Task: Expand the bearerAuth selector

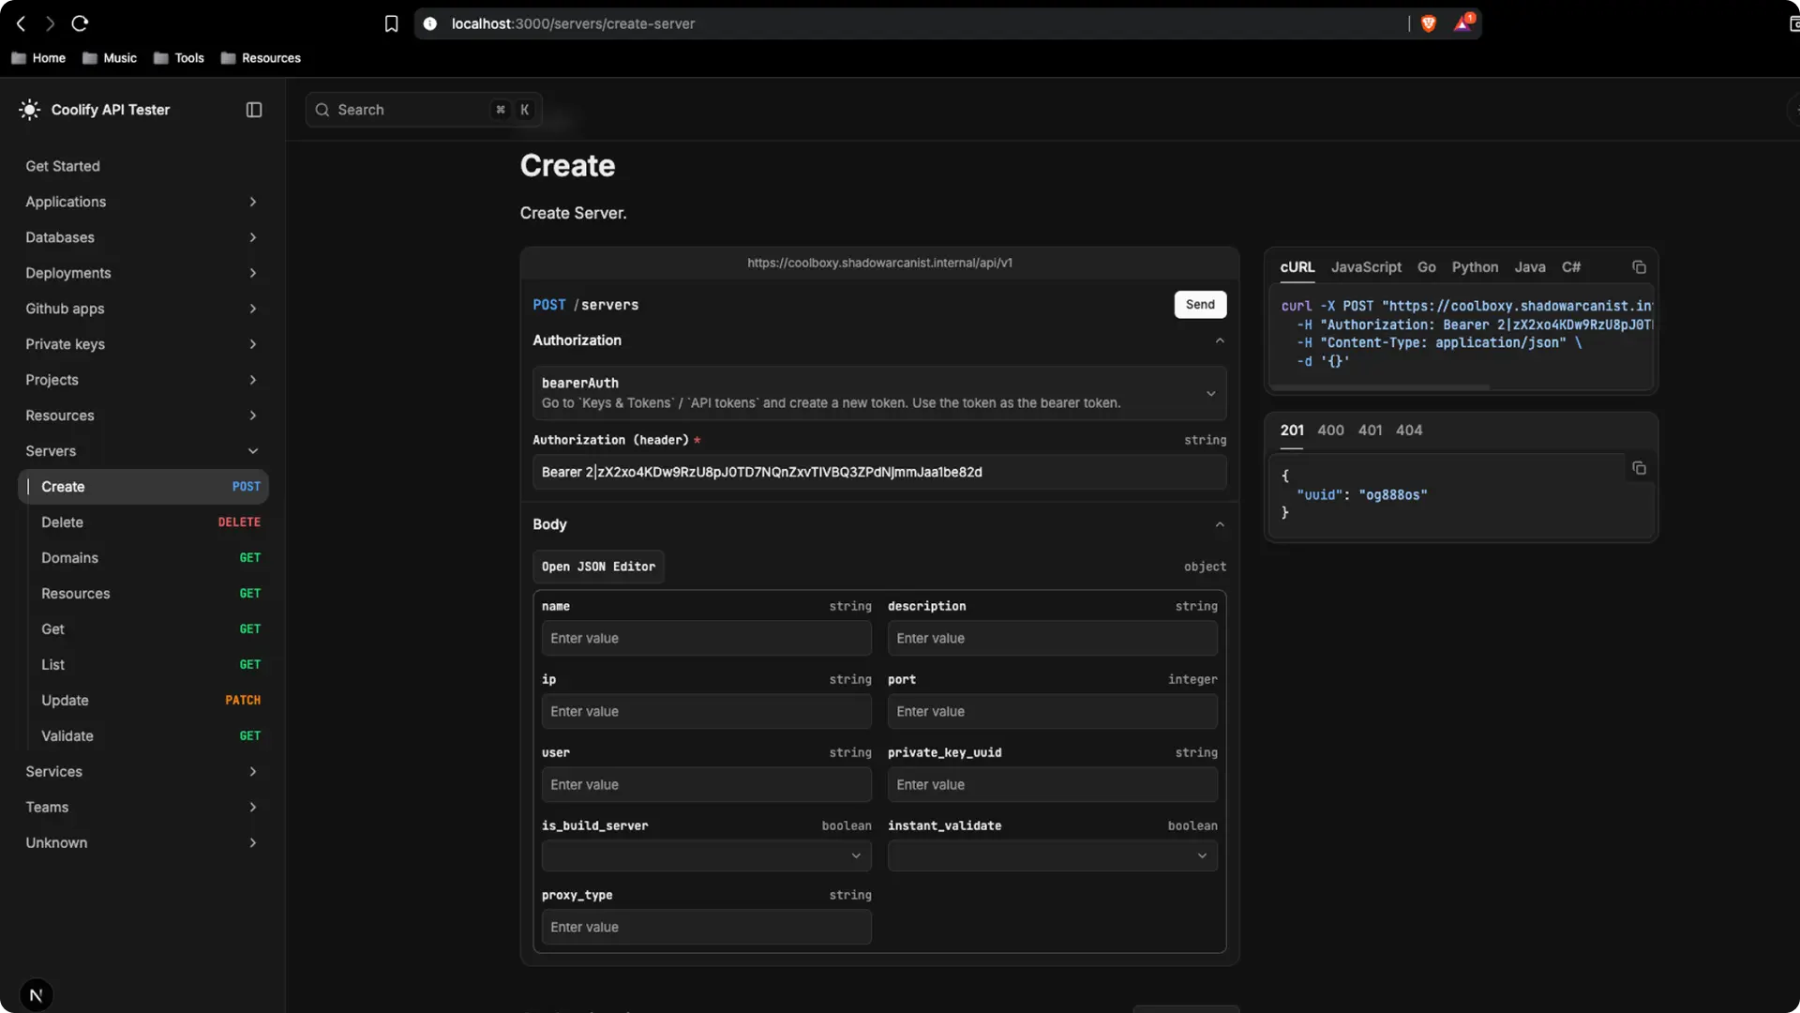Action: [1210, 393]
